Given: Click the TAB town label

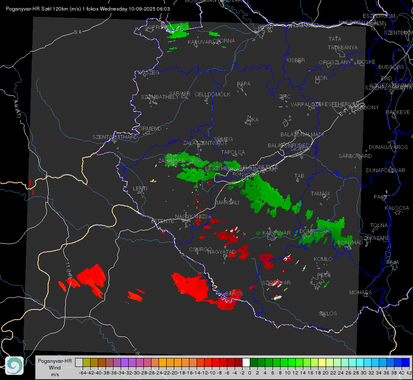Looking at the screenshot, I should (x=299, y=176).
